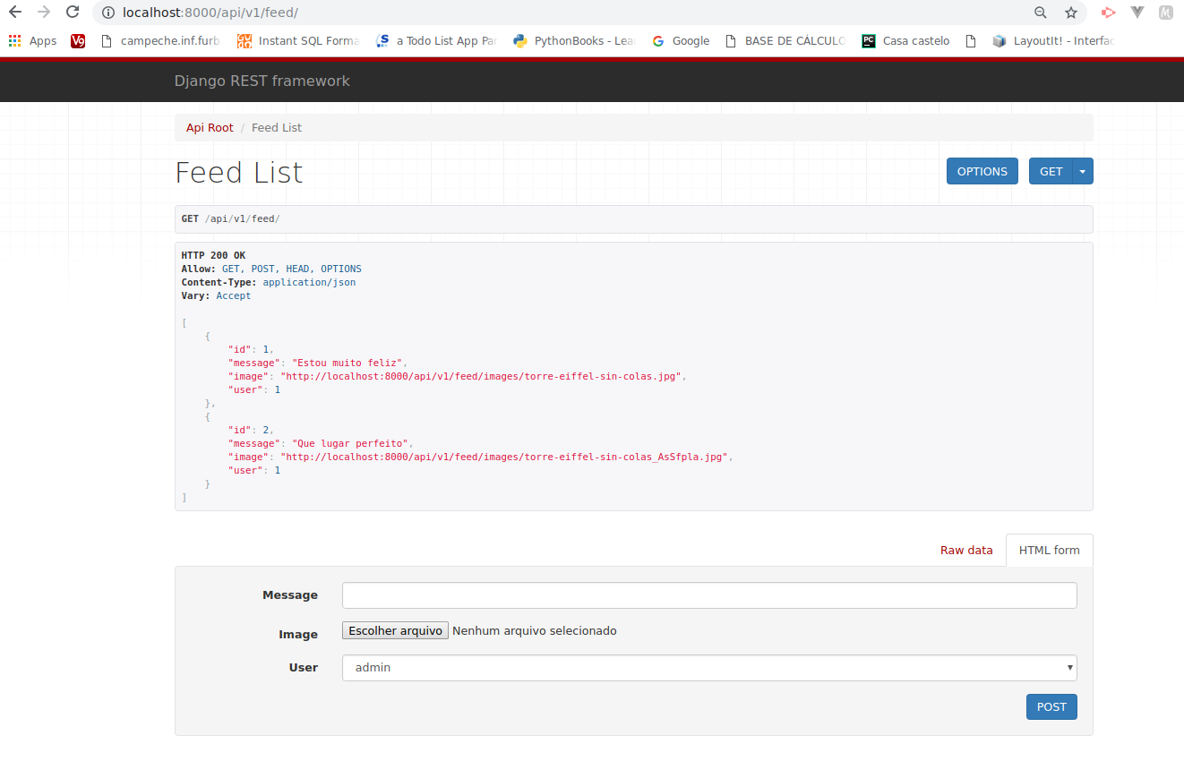
Task: Open the User selection dropdown
Action: (x=1068, y=667)
